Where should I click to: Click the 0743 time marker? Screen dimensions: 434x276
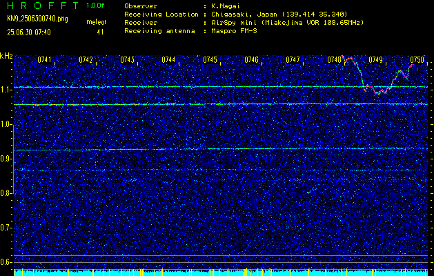coord(128,59)
